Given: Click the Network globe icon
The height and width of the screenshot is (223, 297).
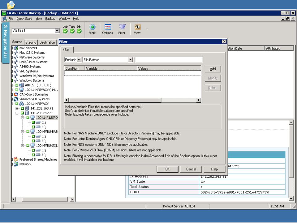Looking at the screenshot, I should (16, 164).
